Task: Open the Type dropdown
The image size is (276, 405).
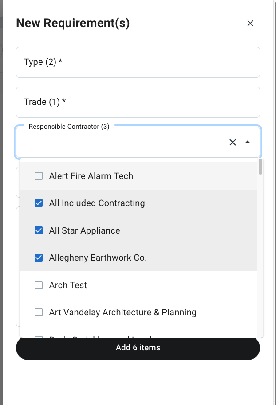Action: [138, 62]
